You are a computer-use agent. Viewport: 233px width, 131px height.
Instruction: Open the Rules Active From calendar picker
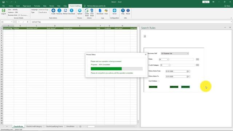(x=188, y=71)
